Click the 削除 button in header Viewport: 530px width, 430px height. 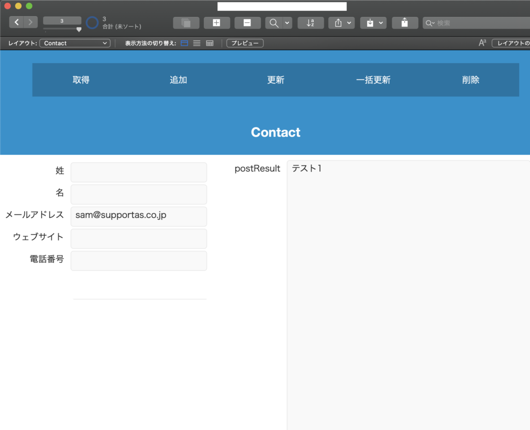click(x=470, y=80)
